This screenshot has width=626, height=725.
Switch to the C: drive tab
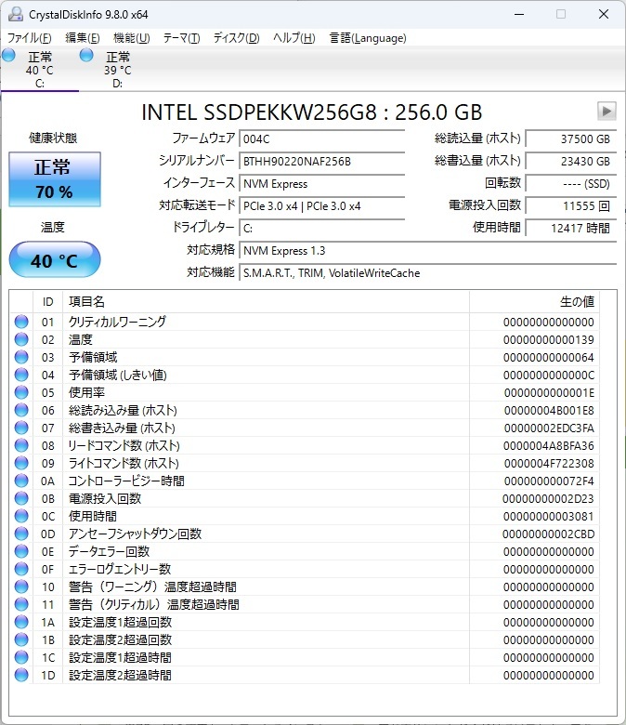40,70
